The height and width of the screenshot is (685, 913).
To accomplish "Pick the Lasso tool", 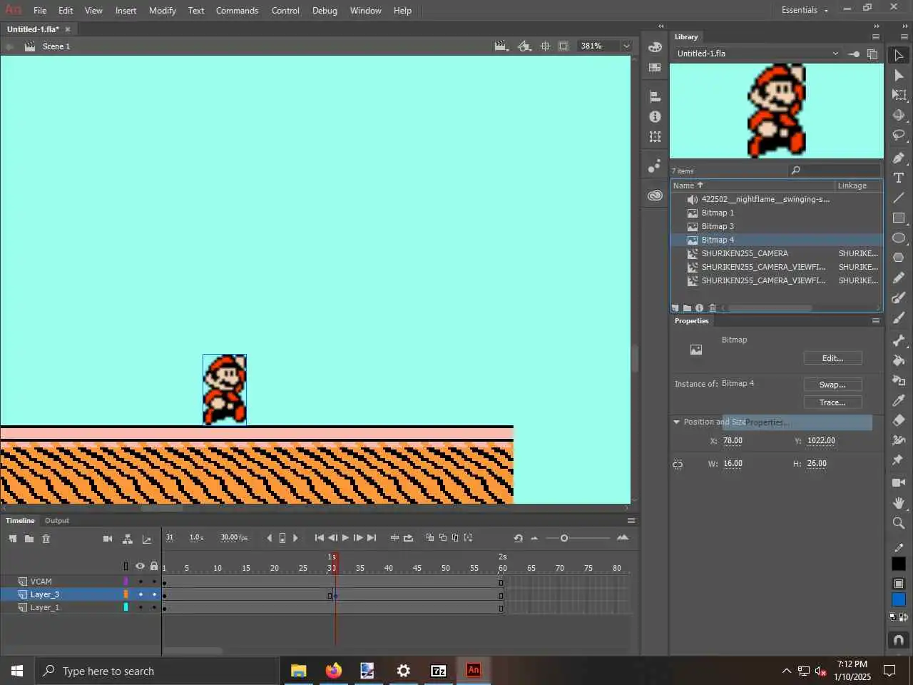I will (899, 135).
